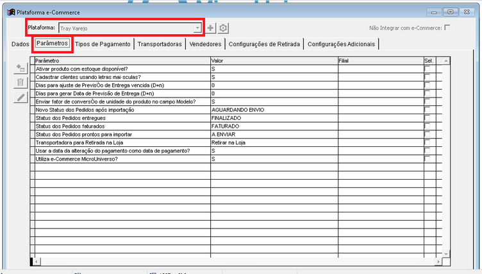Check Sel. box for Transportadora para Retirada row
Viewport: 482px width, 274px height.
click(x=428, y=142)
